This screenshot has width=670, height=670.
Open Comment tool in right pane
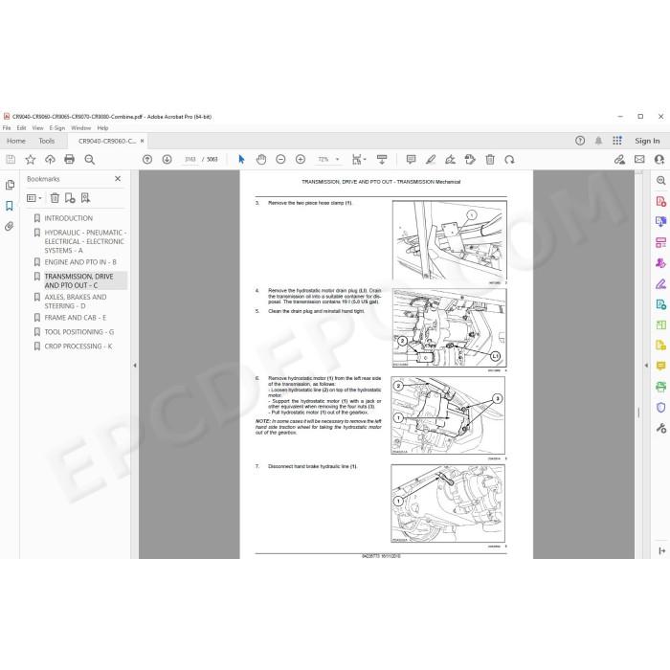[x=660, y=367]
